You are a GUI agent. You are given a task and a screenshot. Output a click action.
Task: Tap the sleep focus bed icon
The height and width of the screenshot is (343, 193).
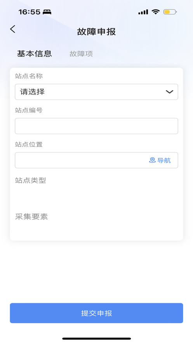click(47, 12)
